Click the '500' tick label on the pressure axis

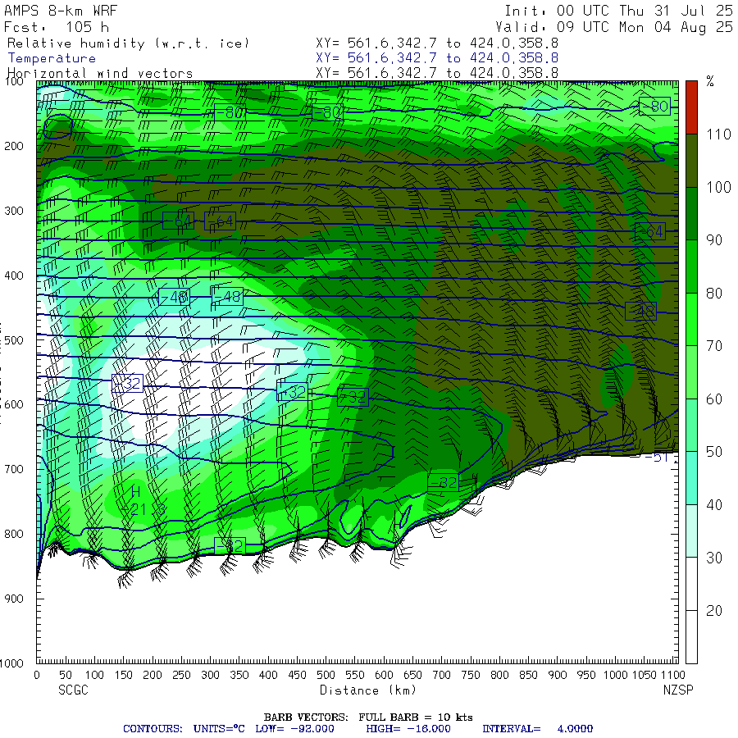pyautogui.click(x=14, y=339)
